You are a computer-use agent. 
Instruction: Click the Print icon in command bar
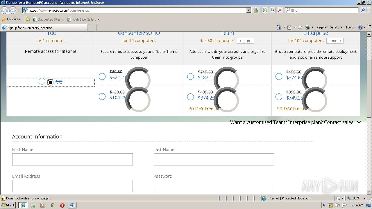pyautogui.click(x=307, y=27)
